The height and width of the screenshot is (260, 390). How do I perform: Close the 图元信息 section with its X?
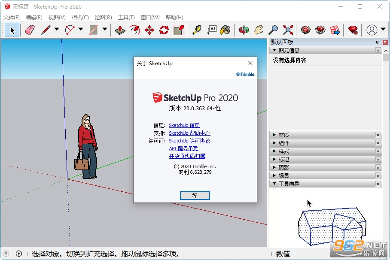click(378, 50)
